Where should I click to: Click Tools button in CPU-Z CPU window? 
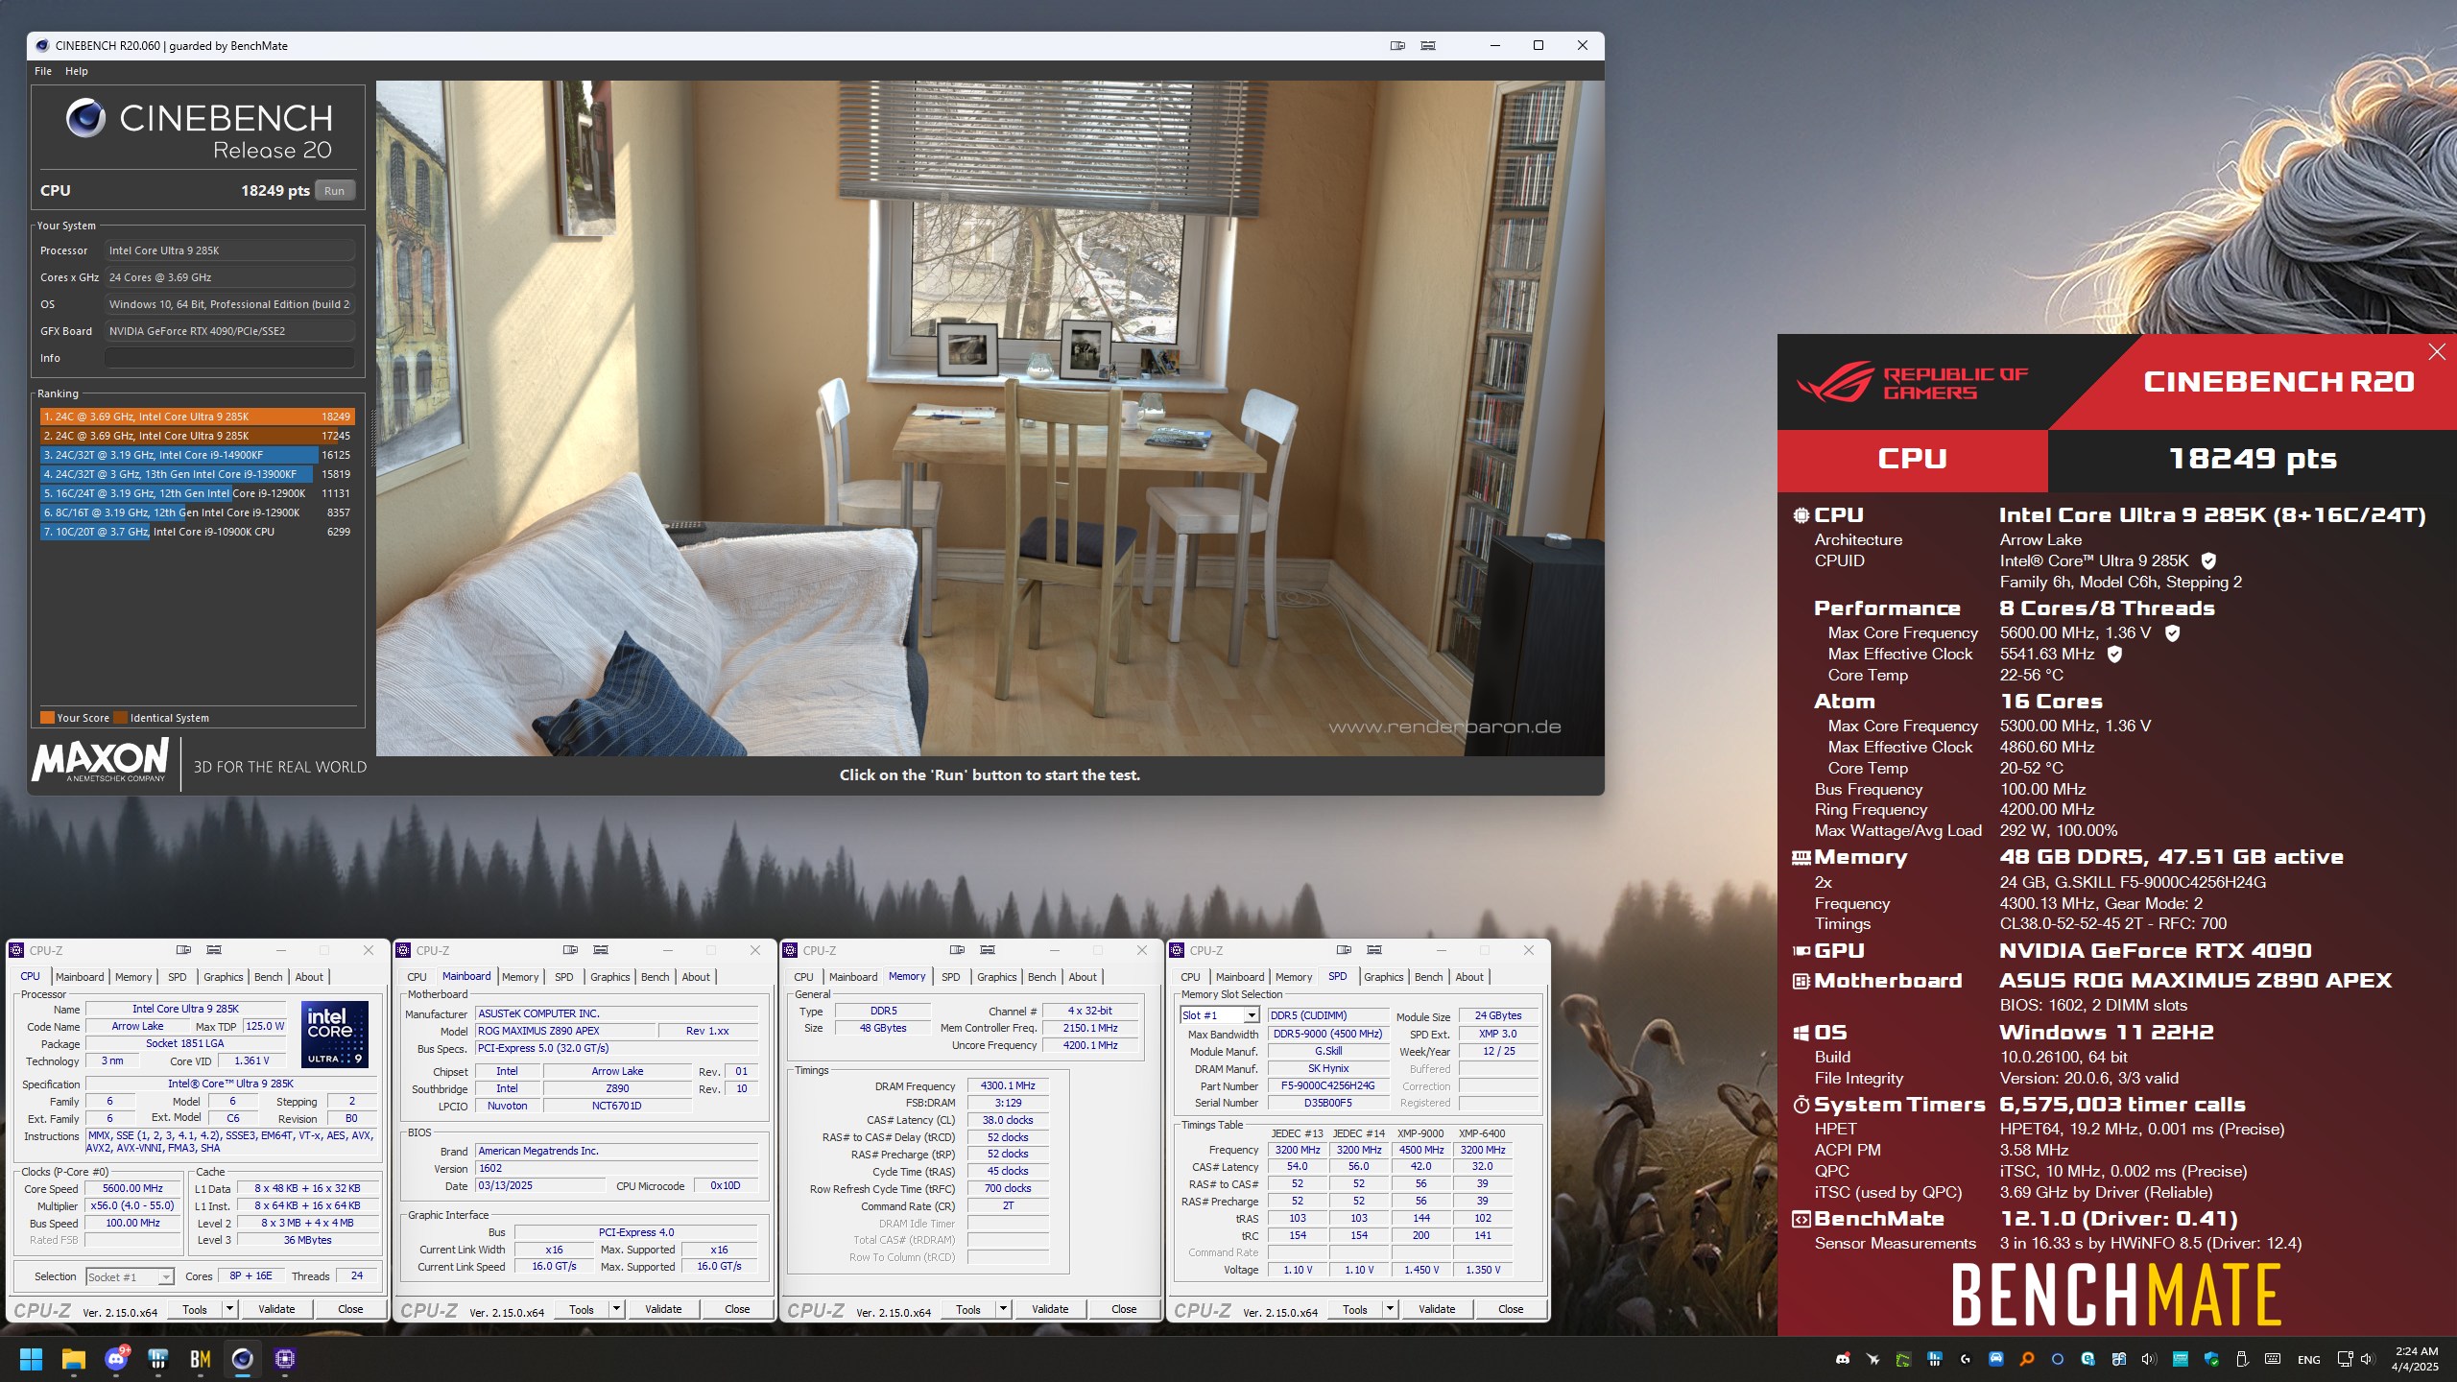click(x=195, y=1309)
